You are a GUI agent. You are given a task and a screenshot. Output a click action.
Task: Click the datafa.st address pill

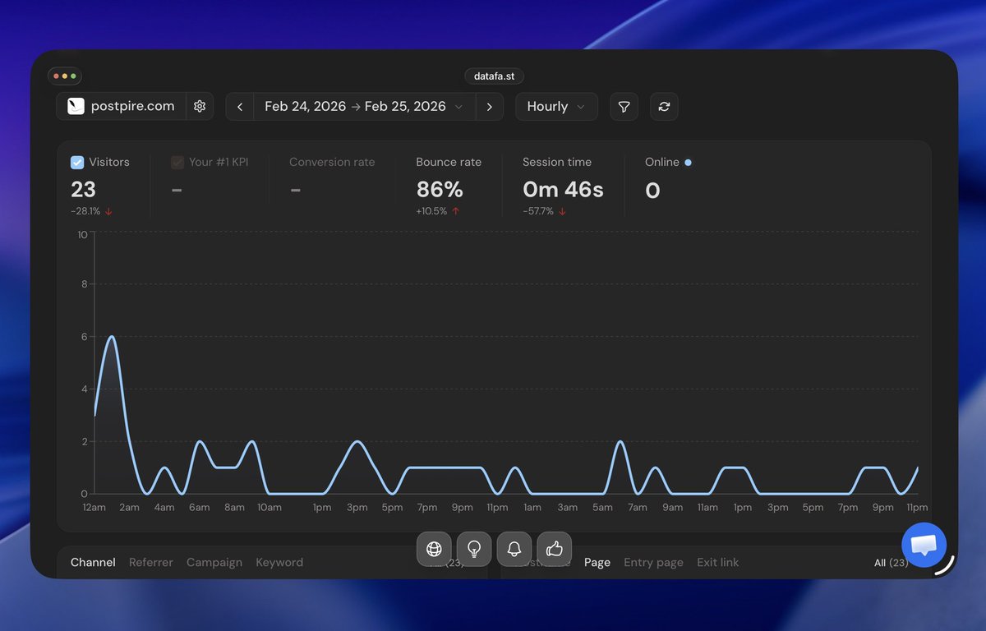[494, 76]
